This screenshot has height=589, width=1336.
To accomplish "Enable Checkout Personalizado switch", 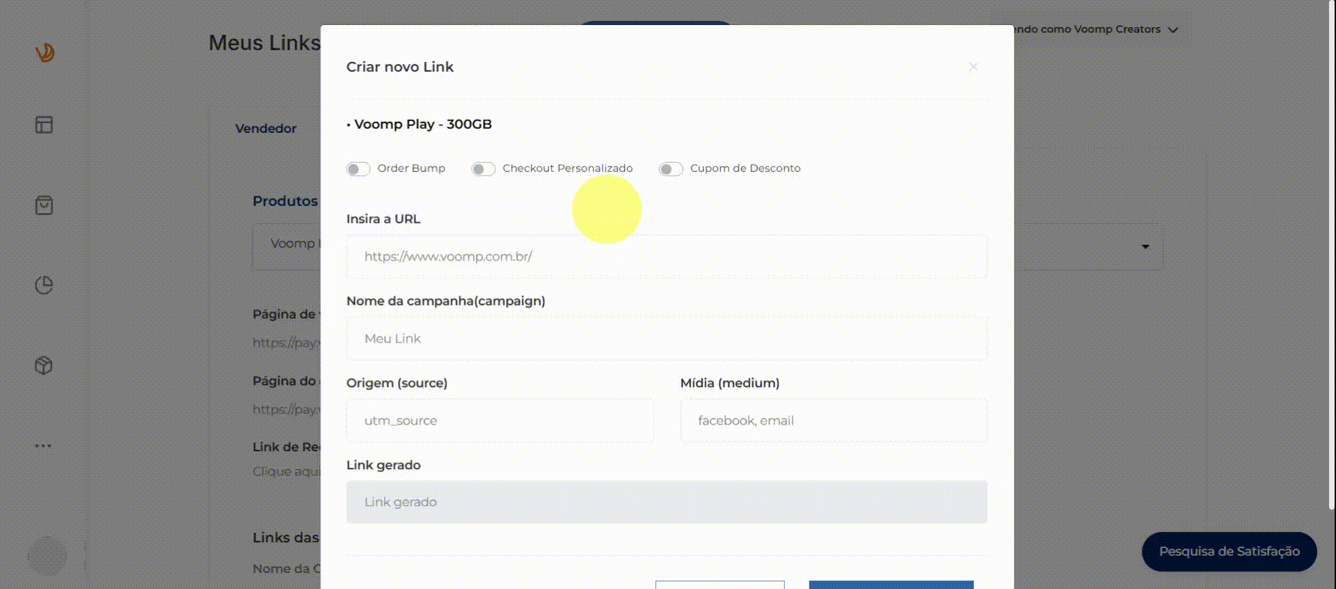I will coord(484,169).
